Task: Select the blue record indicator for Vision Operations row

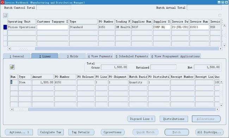Action: coord(5,27)
